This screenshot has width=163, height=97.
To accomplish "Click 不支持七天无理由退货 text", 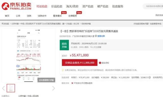I will pos(83,83).
